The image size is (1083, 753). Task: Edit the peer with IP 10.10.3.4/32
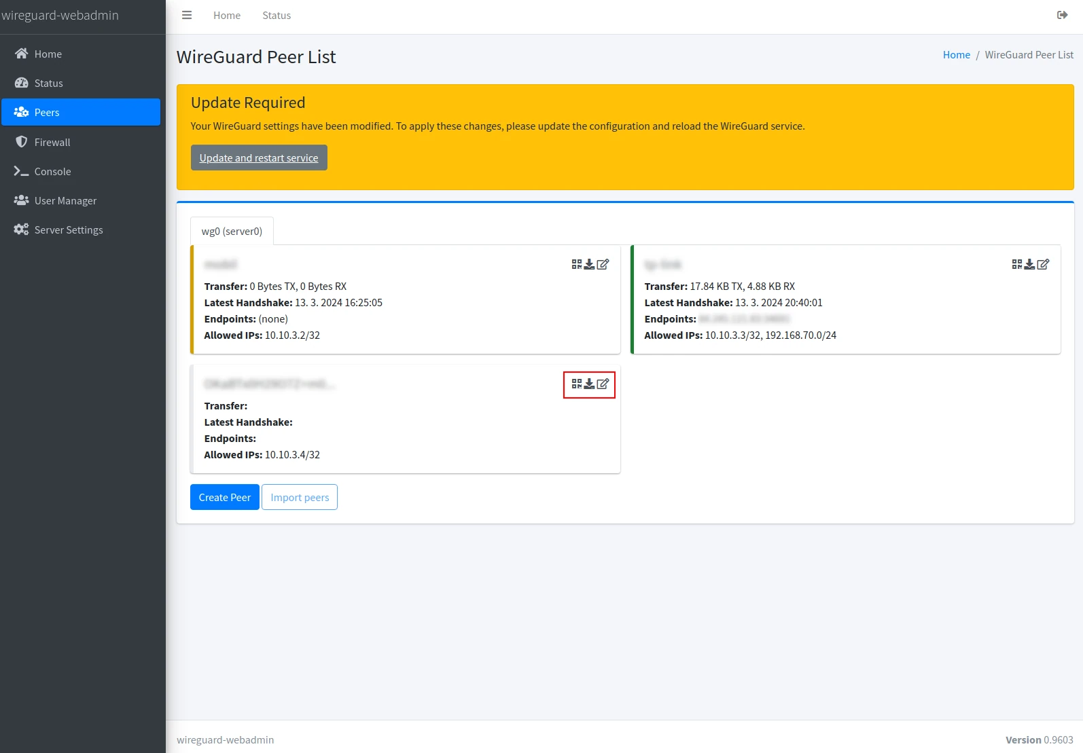tap(603, 384)
